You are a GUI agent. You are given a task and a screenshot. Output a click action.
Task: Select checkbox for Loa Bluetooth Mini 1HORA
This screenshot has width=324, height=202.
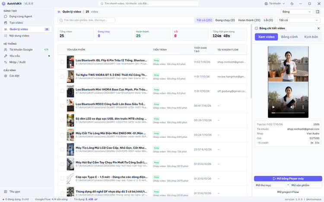[62, 91]
